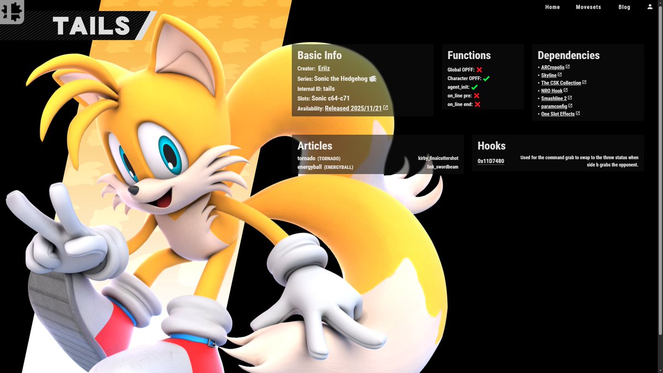Open the user account icon
The height and width of the screenshot is (373, 663).
650,7
